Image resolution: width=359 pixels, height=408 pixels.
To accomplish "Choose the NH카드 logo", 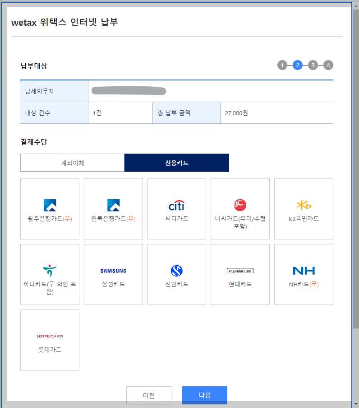I will [x=304, y=271].
